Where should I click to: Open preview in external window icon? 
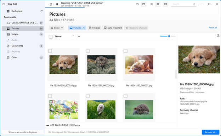tap(218, 36)
